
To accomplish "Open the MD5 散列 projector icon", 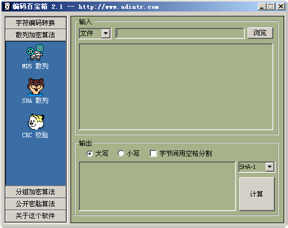I will [35, 52].
